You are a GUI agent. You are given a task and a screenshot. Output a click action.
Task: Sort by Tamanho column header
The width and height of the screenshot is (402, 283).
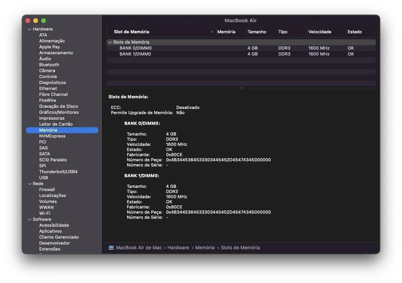point(257,32)
